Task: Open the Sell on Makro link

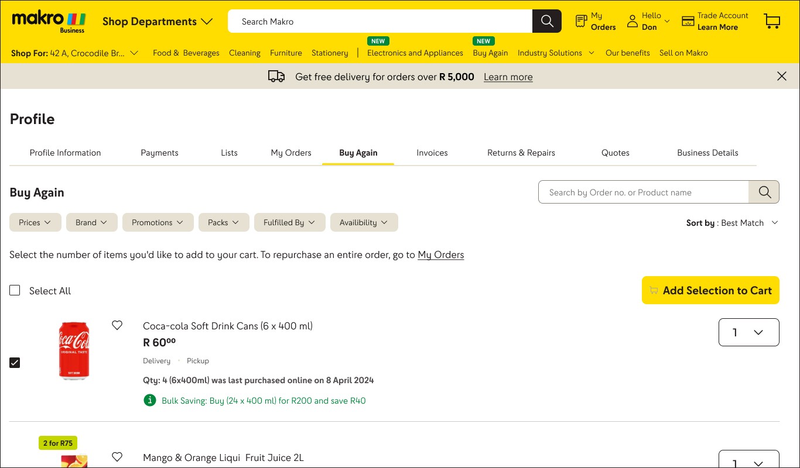Action: coord(683,53)
